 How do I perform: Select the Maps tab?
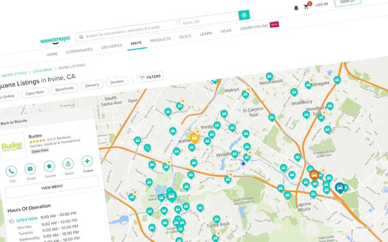(136, 43)
